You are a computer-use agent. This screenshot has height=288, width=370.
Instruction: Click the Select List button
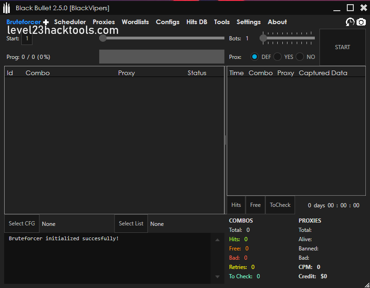coord(131,224)
